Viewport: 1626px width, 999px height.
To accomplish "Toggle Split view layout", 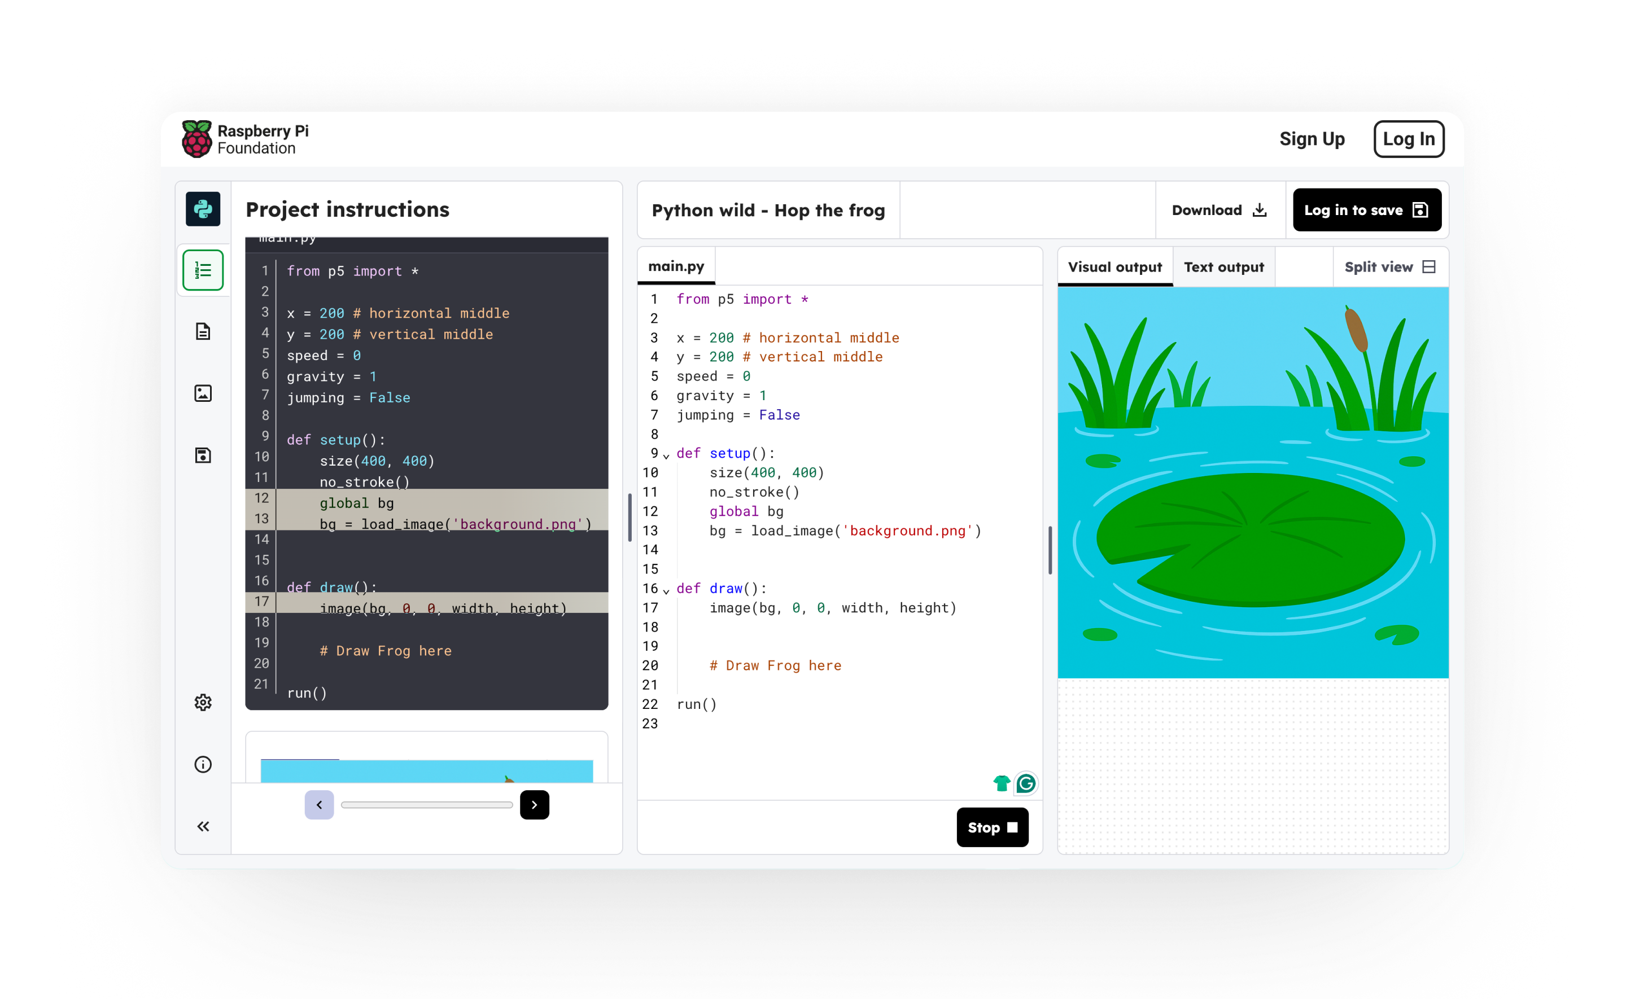I will 1390,267.
